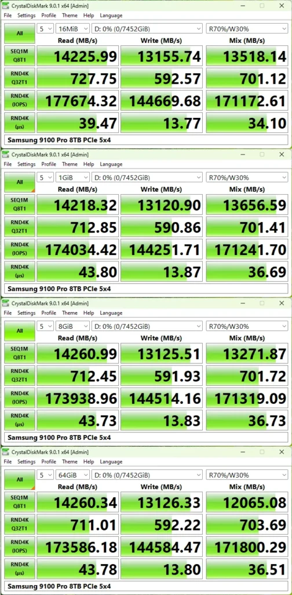Screen dimensions: 292x595
Task: Run RND4K Q32T1 test in the 16MiB window
Action: 20,78
